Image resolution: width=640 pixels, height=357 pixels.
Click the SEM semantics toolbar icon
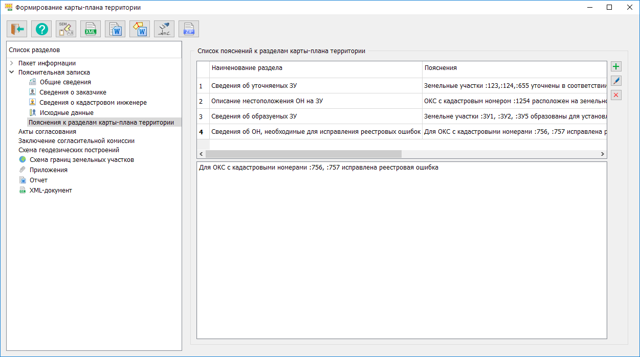pyautogui.click(x=66, y=29)
